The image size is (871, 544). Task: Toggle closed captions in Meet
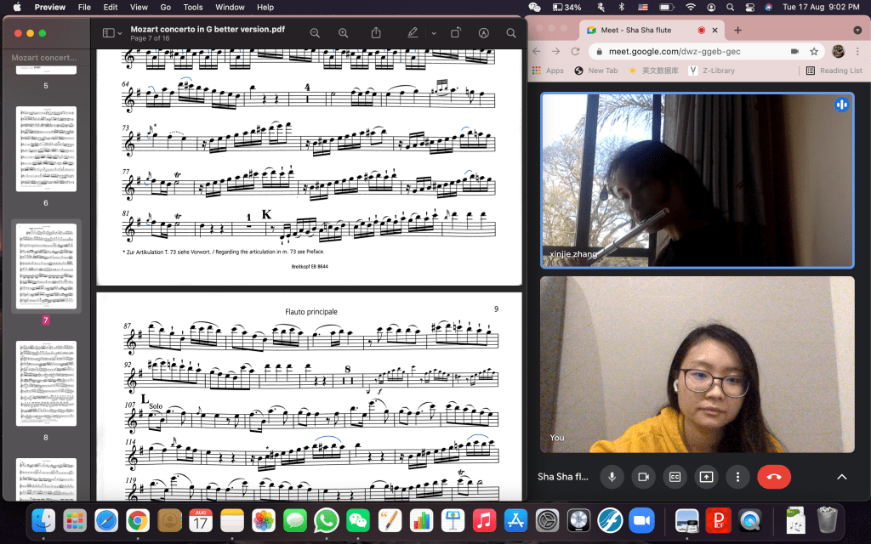[x=675, y=477]
